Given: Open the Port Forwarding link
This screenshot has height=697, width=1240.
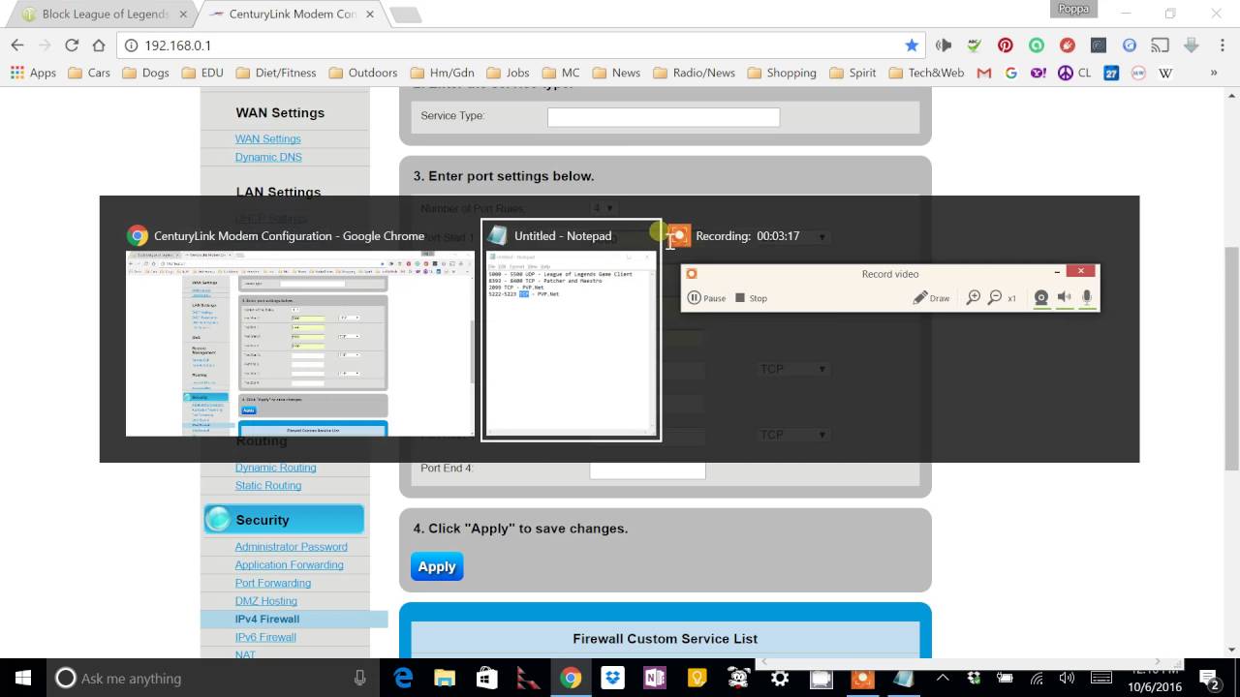Looking at the screenshot, I should point(272,583).
